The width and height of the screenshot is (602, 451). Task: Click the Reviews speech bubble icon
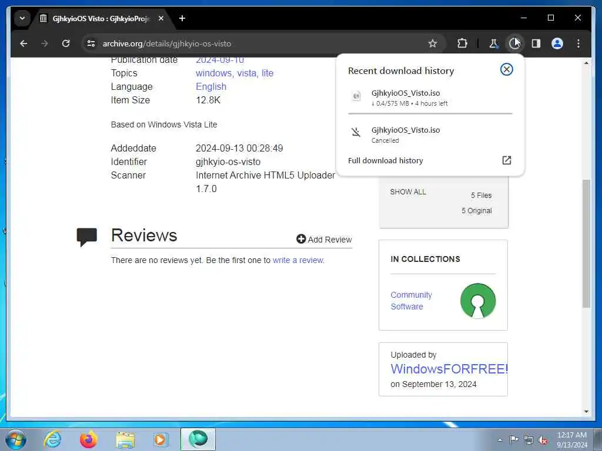[87, 237]
